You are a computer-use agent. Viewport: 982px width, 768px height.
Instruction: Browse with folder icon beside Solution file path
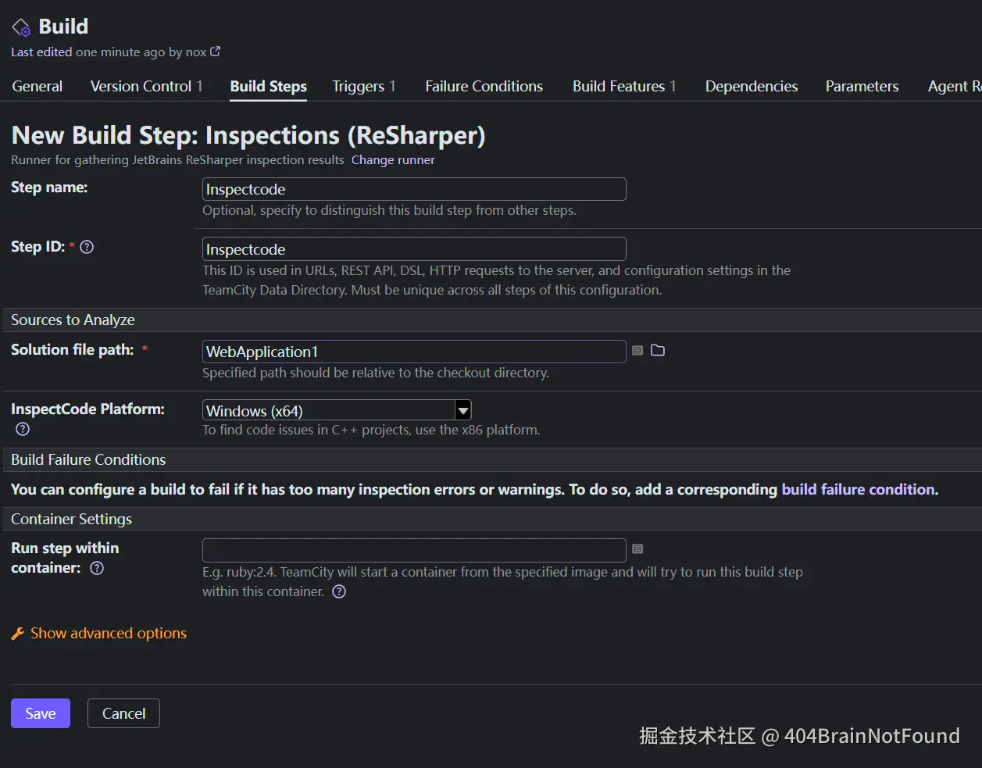[658, 350]
